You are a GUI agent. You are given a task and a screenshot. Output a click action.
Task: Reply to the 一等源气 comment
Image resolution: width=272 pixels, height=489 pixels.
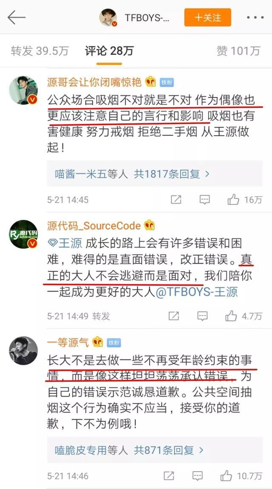click(x=198, y=476)
